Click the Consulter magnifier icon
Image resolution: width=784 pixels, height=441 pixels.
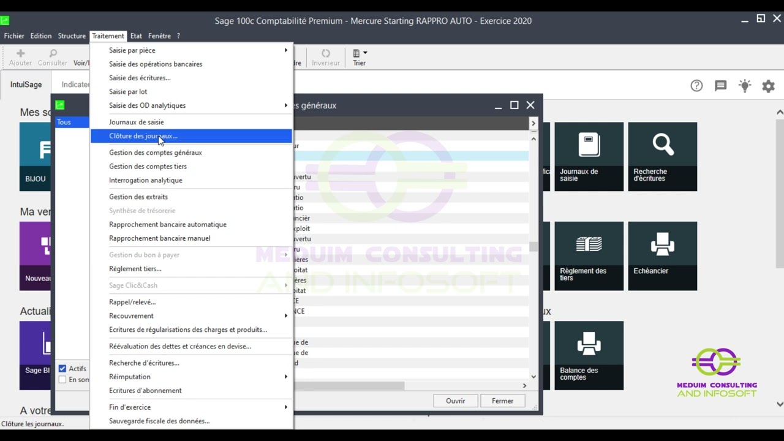coord(53,53)
